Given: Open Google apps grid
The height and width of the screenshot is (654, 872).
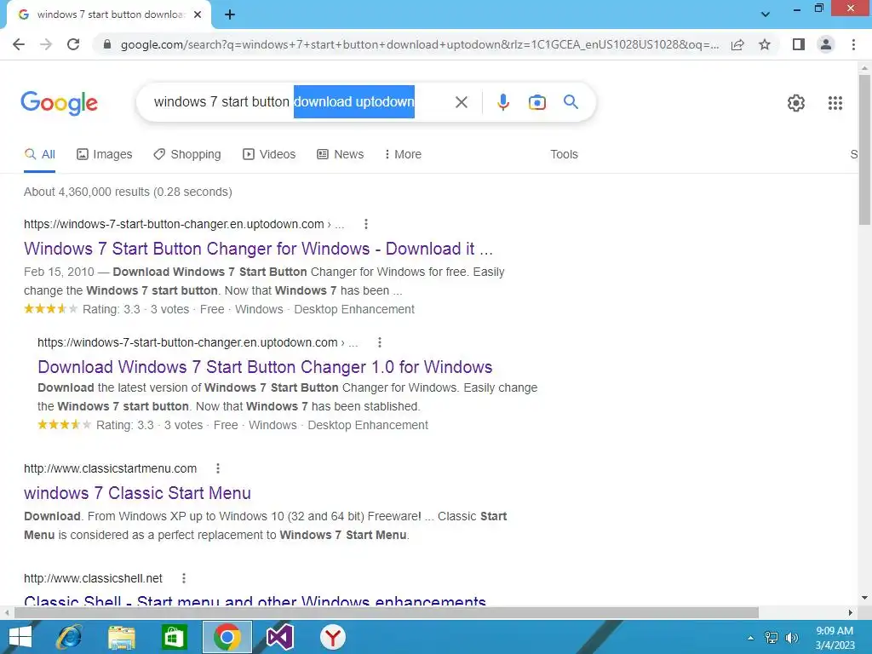Looking at the screenshot, I should (x=835, y=103).
